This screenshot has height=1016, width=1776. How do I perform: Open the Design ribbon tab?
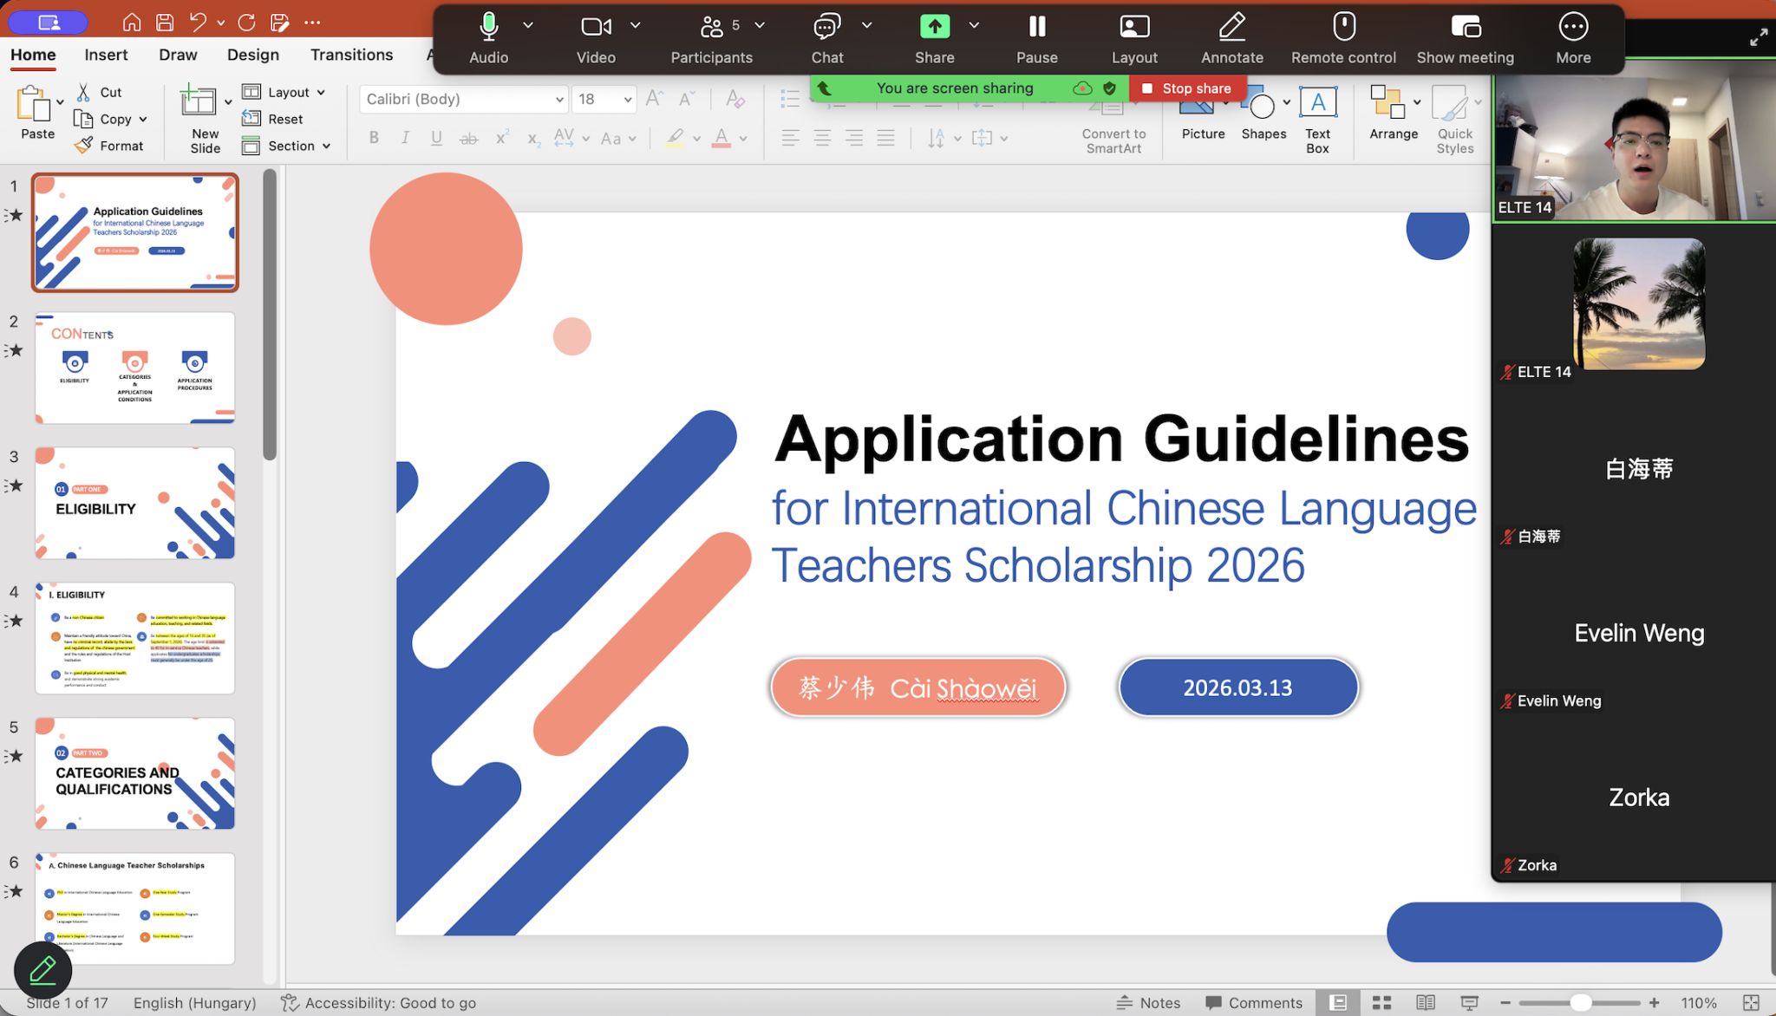(x=252, y=55)
